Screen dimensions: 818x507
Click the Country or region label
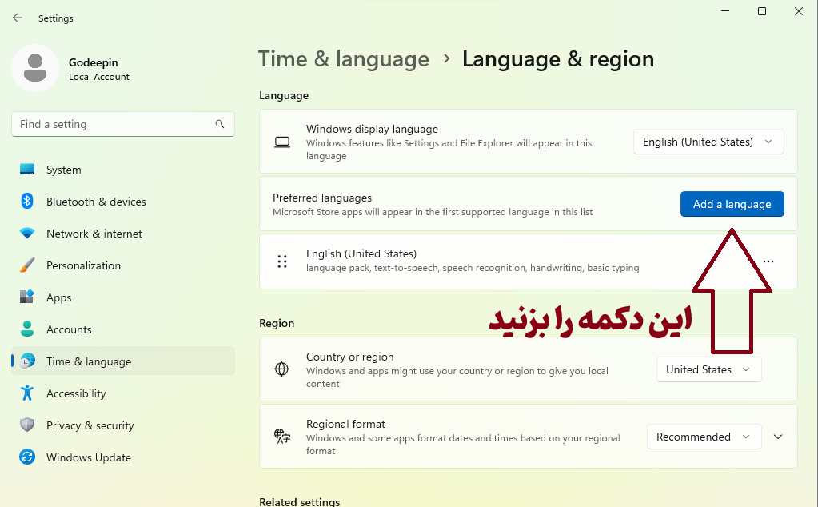tap(350, 357)
